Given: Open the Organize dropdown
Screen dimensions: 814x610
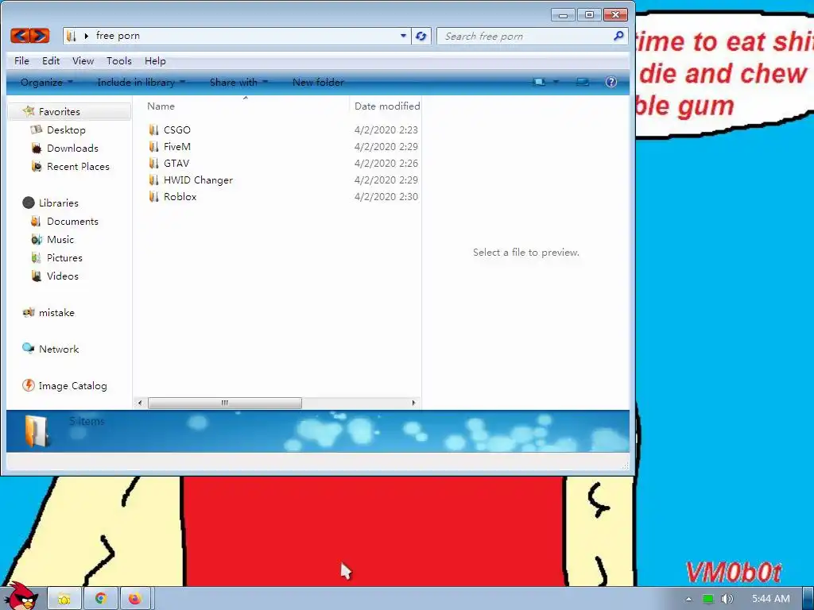Looking at the screenshot, I should 46,83.
